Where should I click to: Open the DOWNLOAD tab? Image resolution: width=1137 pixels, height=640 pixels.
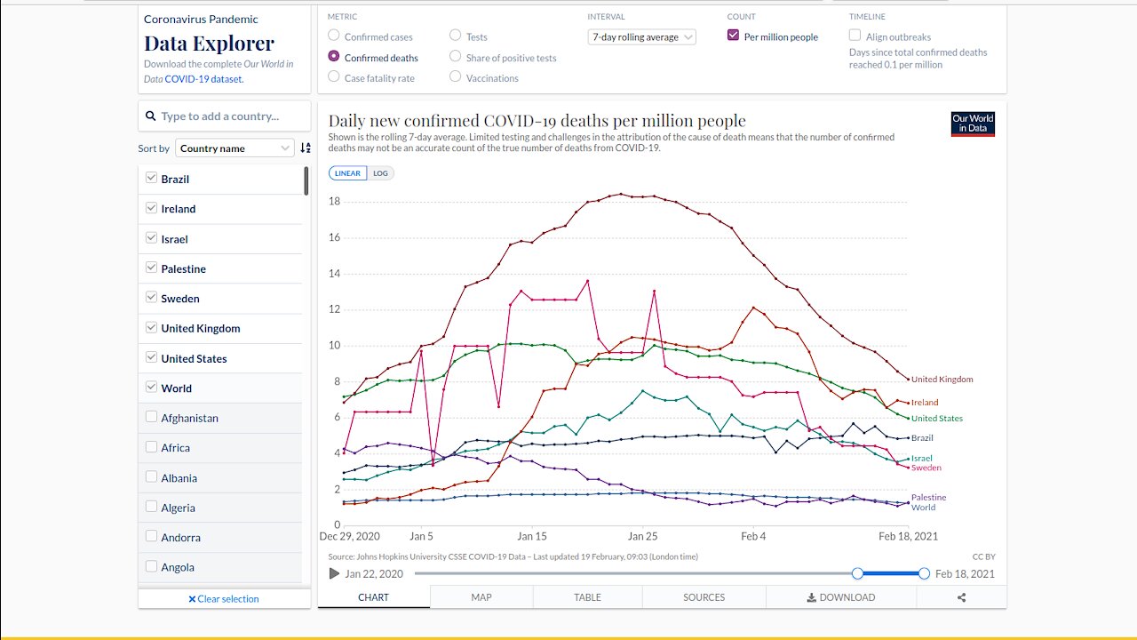pos(841,597)
